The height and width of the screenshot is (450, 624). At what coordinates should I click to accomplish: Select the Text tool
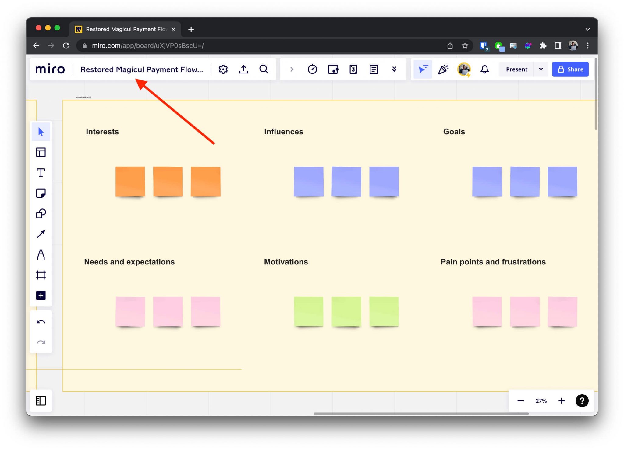[x=41, y=173]
